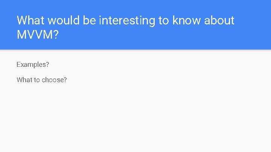Select the word "would" in the heading

(x=64, y=20)
